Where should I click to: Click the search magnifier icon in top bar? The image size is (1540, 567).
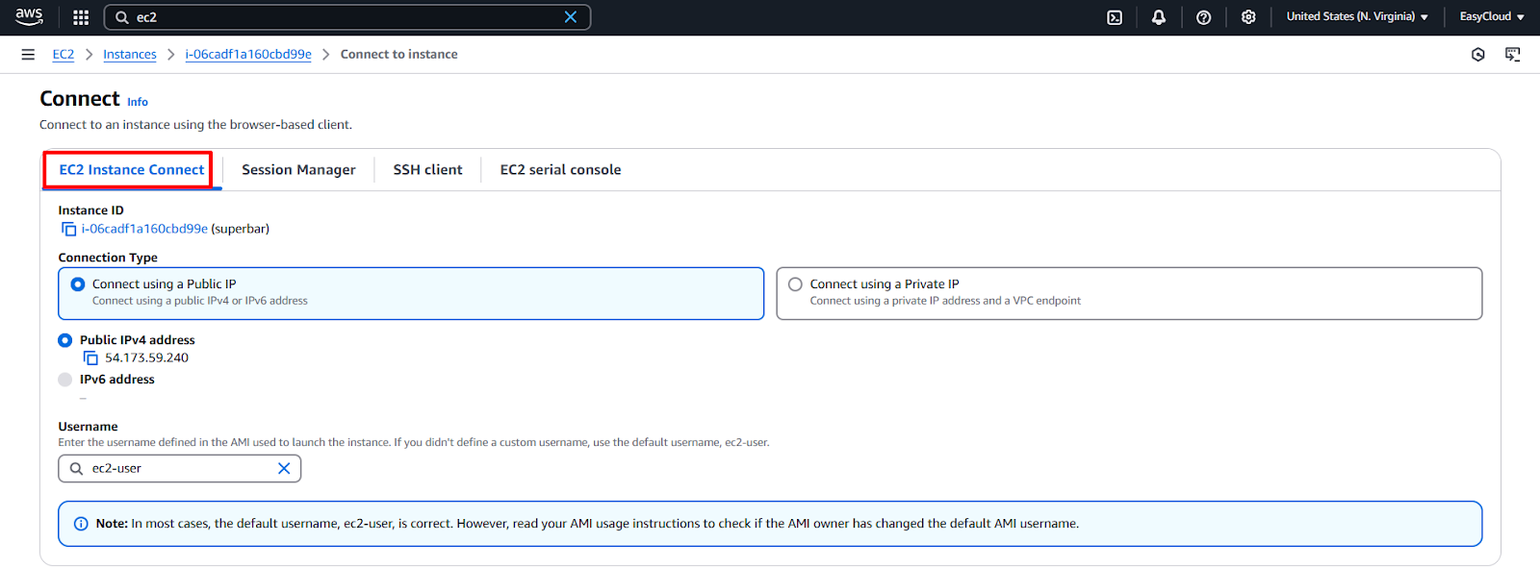pyautogui.click(x=122, y=17)
